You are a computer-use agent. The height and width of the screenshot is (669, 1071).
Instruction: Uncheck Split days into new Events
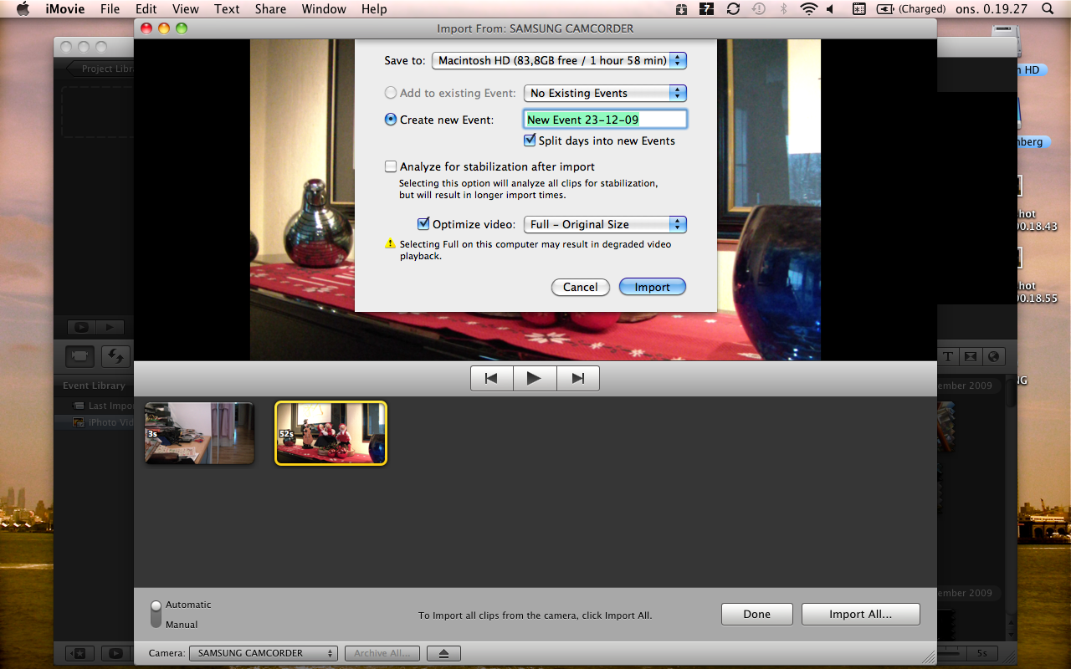pos(530,140)
